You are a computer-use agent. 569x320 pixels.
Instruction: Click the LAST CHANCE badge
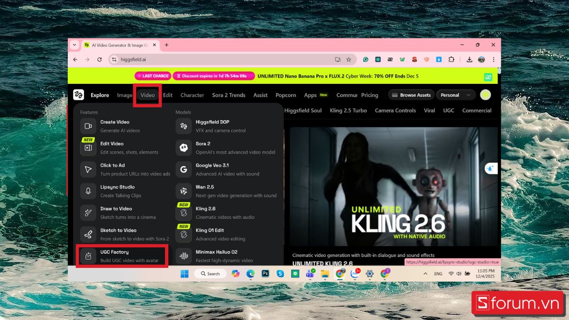[153, 76]
